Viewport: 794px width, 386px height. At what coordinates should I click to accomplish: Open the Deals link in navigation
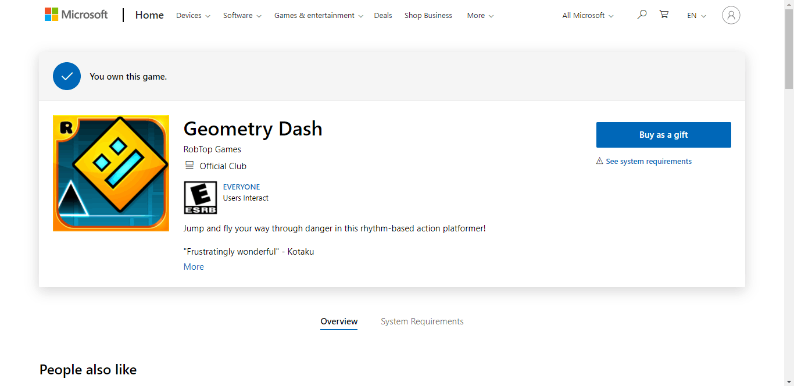point(383,16)
